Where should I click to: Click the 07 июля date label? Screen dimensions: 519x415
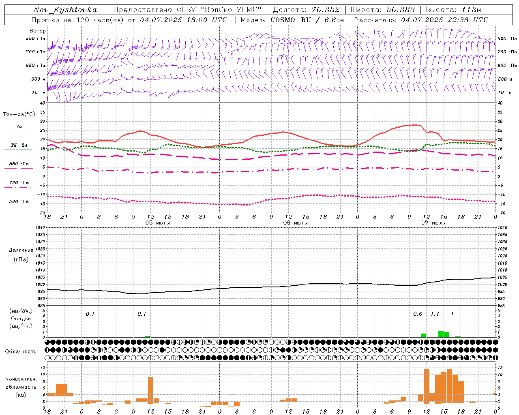pos(433,223)
